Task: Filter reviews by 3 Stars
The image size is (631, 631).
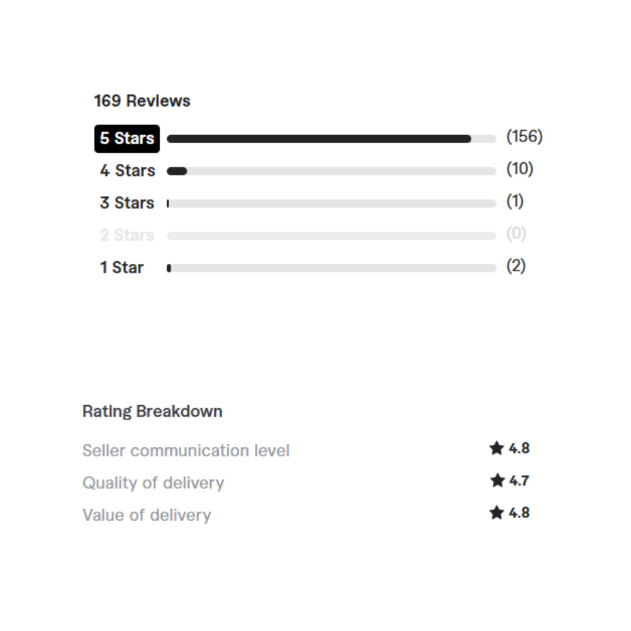Action: 127,203
